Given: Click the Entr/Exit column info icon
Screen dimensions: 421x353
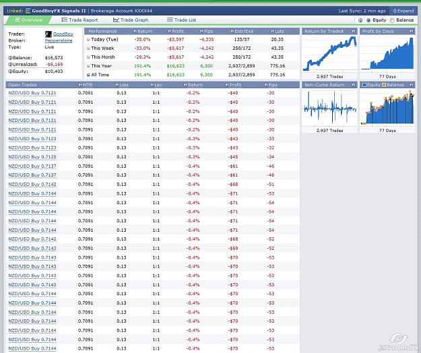Looking at the screenshot, I should (x=232, y=32).
